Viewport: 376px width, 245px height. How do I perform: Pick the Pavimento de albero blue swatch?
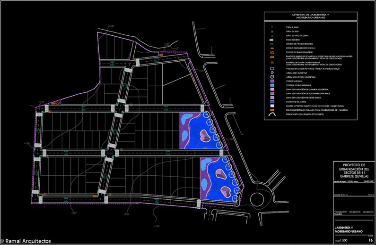coord(273,101)
